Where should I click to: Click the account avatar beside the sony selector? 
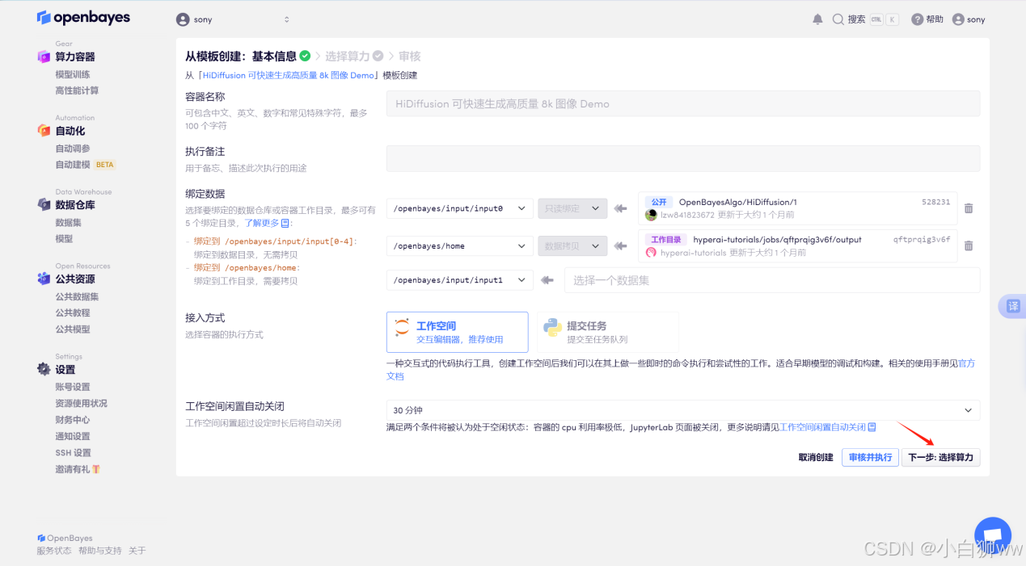pyautogui.click(x=183, y=19)
